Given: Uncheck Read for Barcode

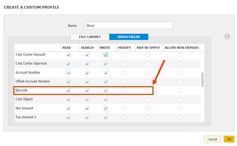Looking at the screenshot, I should [69, 91].
